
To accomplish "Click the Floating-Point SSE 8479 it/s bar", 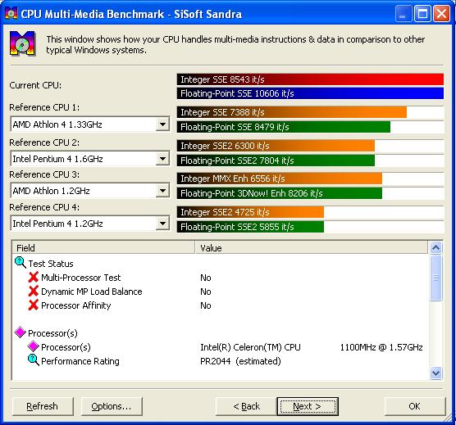I will point(284,127).
